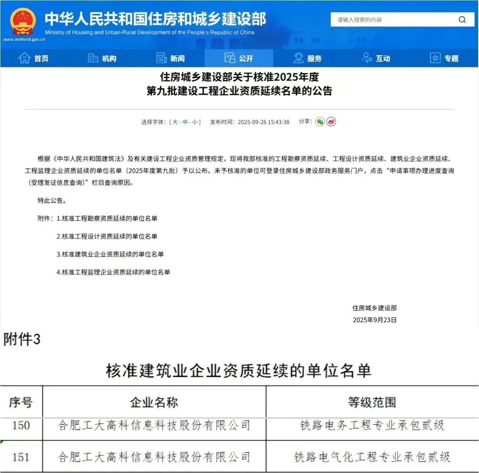The width and height of the screenshot is (479, 473).
Task: Set font size to 大
Action: 175,122
